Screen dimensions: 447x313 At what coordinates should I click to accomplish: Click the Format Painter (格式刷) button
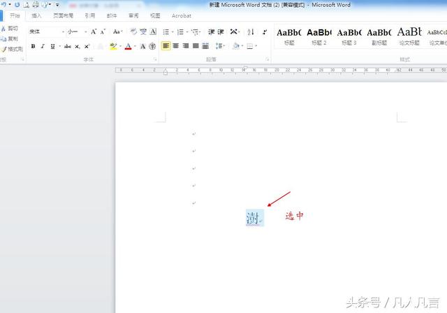pyautogui.click(x=13, y=49)
